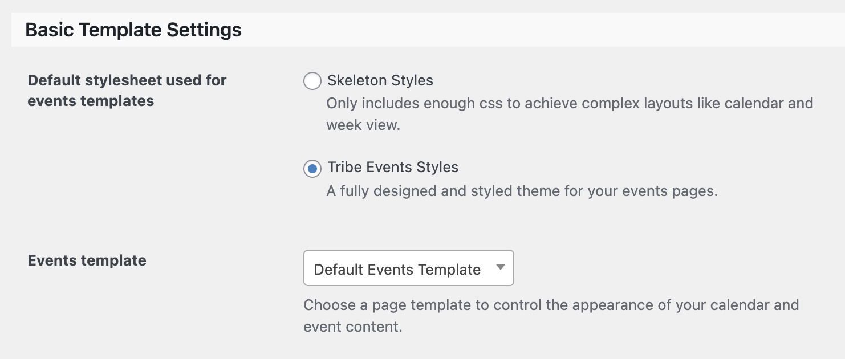
Task: Click the Skeleton Styles label text
Action: (380, 80)
